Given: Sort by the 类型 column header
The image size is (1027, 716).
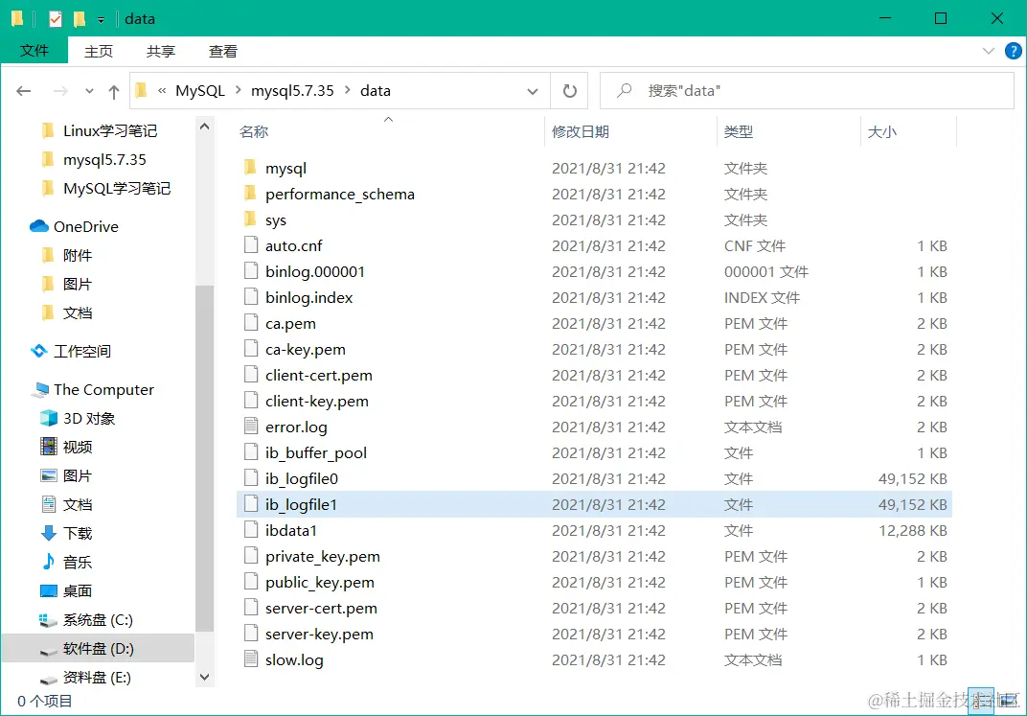Looking at the screenshot, I should (x=738, y=131).
